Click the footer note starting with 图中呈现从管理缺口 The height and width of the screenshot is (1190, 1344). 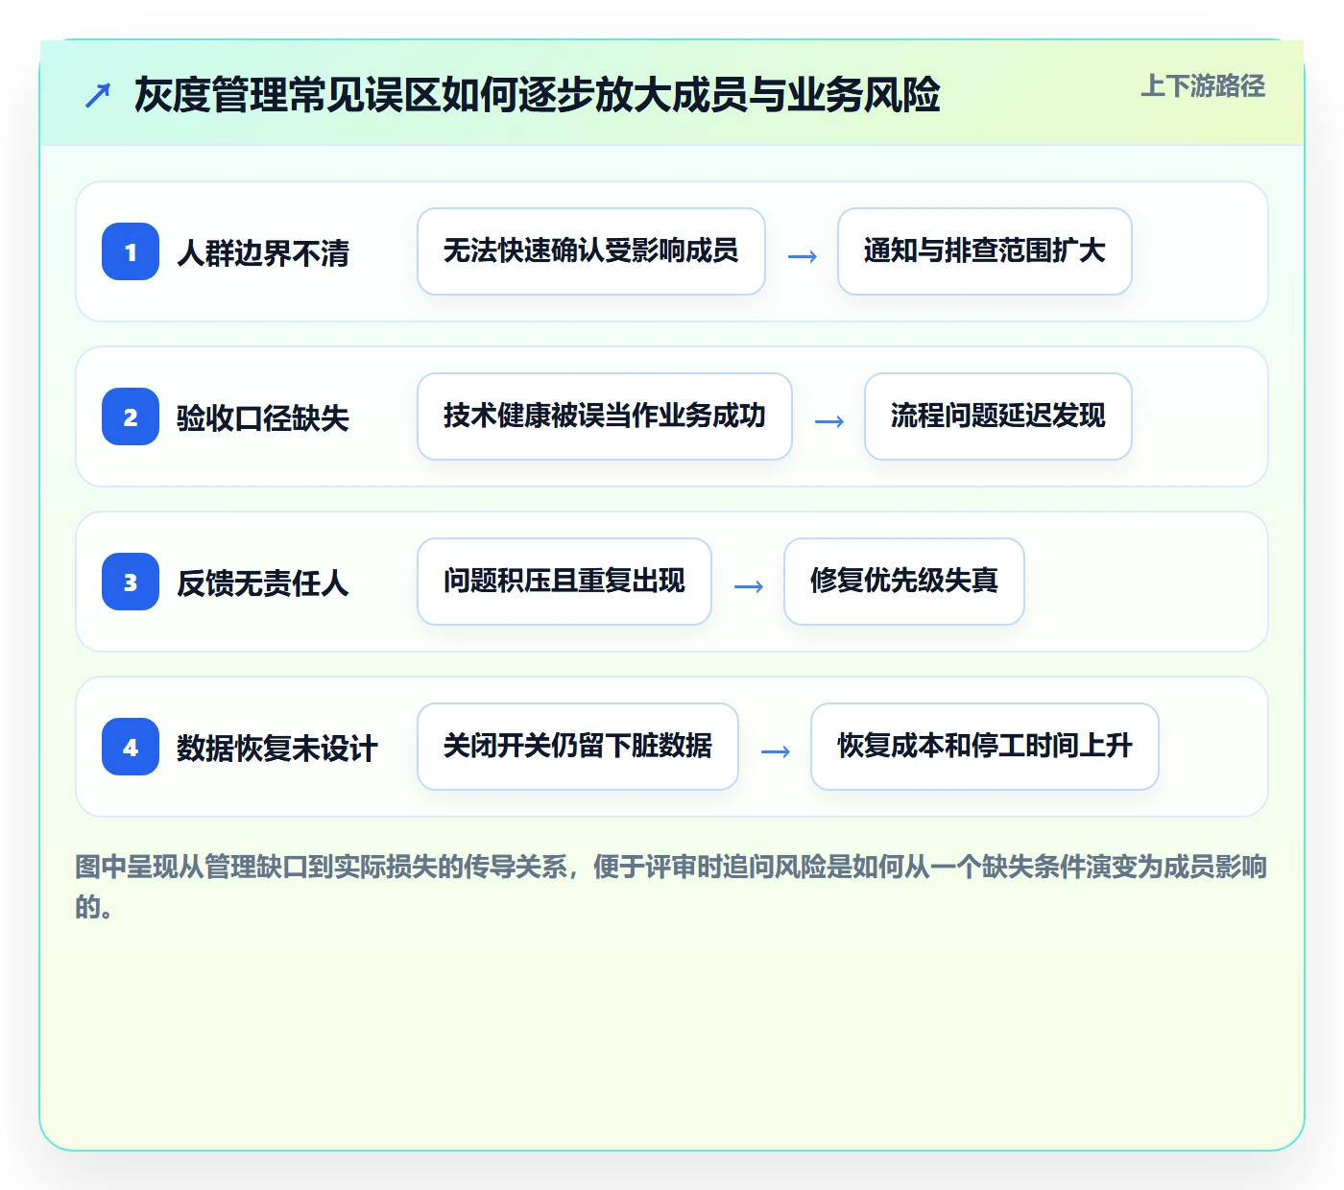click(x=671, y=887)
